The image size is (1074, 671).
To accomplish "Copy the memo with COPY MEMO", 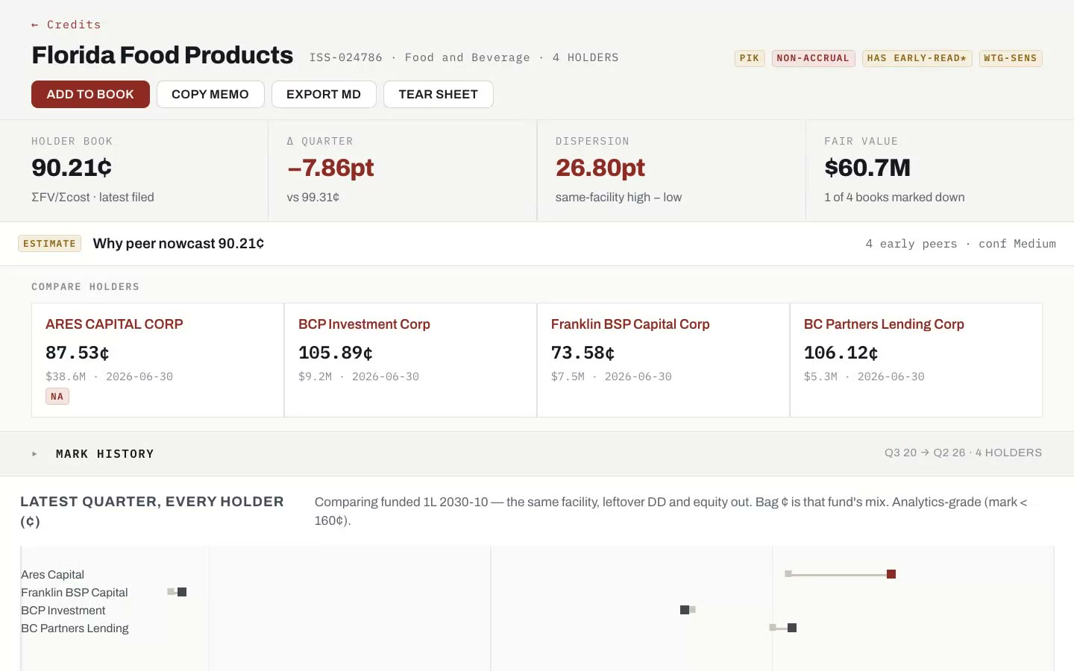I will tap(210, 94).
